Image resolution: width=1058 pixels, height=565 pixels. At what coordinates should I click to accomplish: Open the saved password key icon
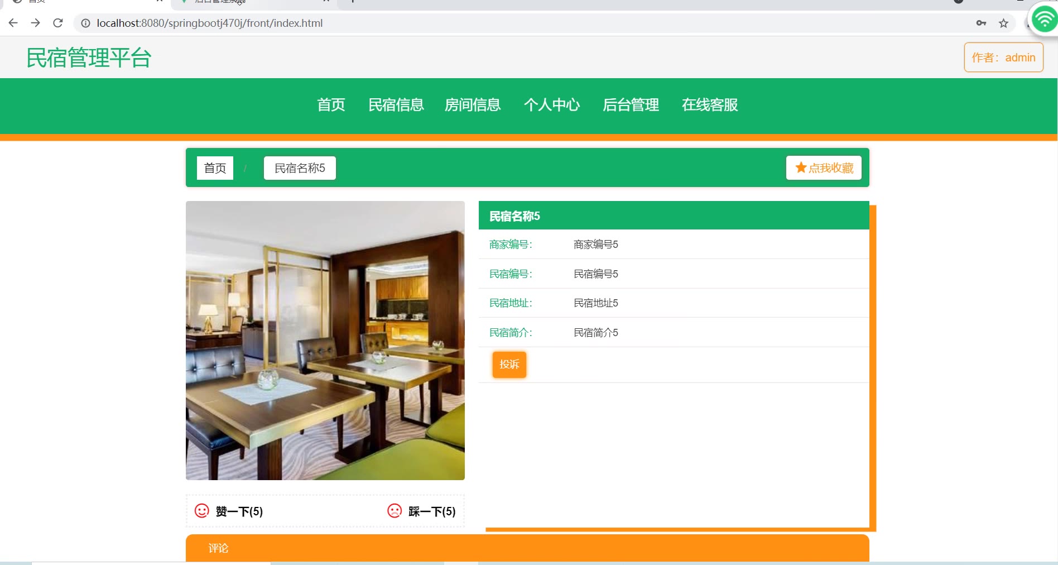click(981, 23)
